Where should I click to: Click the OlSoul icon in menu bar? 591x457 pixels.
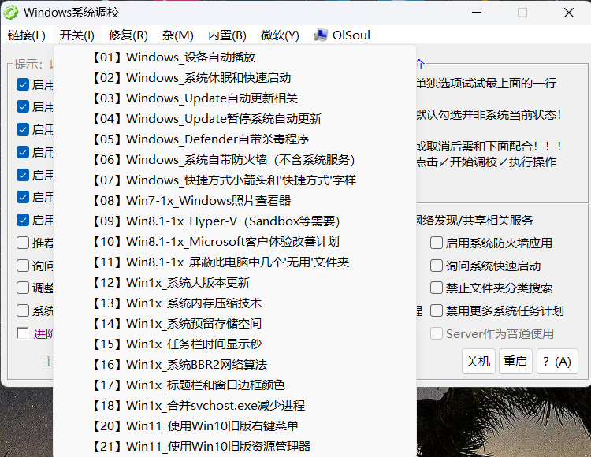pos(321,35)
